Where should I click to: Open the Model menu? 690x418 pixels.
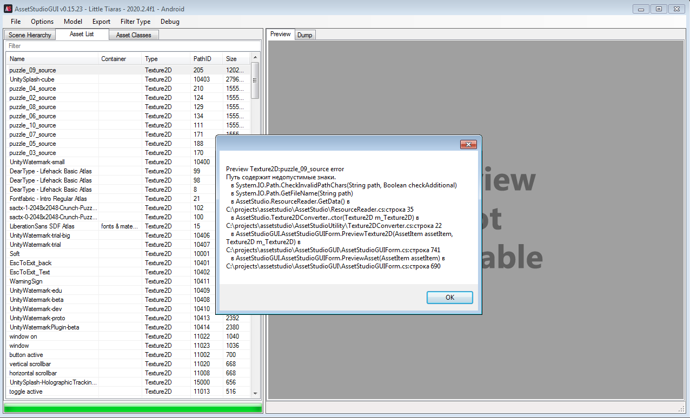pos(72,22)
